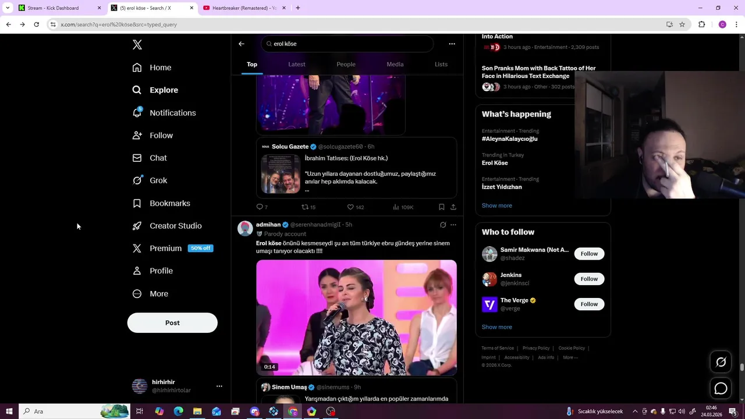Viewport: 745px width, 419px height.
Task: Open the Privacy Policy link
Action: pyautogui.click(x=536, y=348)
